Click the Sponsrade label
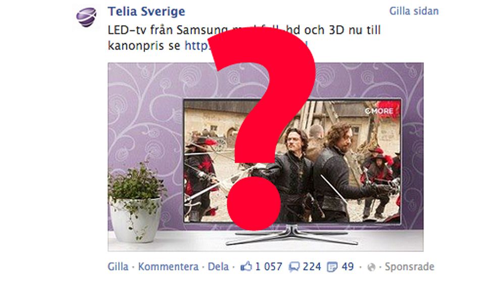Screen dimensions: 501x281 (409, 267)
